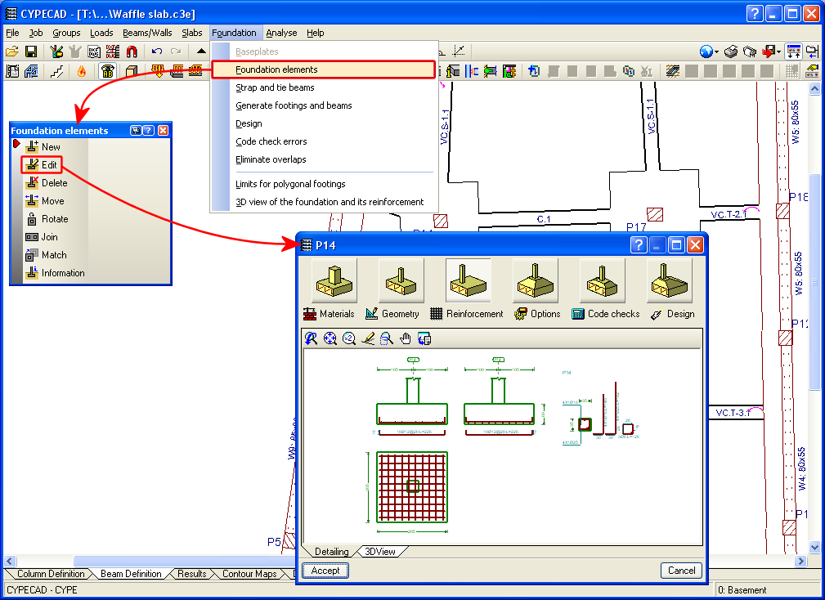This screenshot has width=825, height=600.
Task: Select footing type button above Design
Action: [x=670, y=280]
